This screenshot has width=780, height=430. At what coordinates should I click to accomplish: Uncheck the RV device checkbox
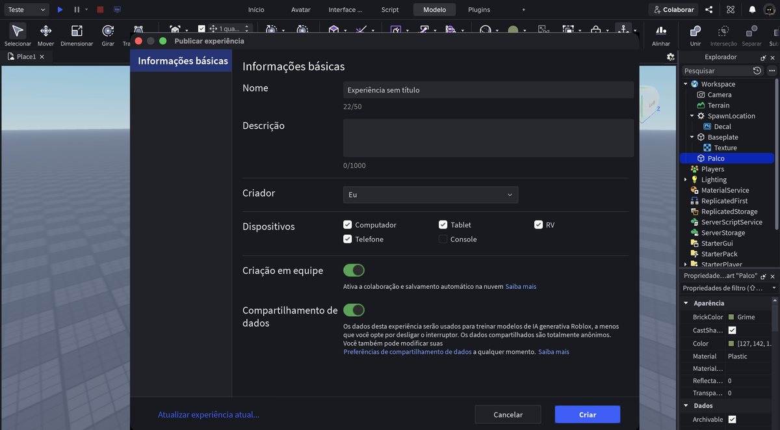click(539, 224)
